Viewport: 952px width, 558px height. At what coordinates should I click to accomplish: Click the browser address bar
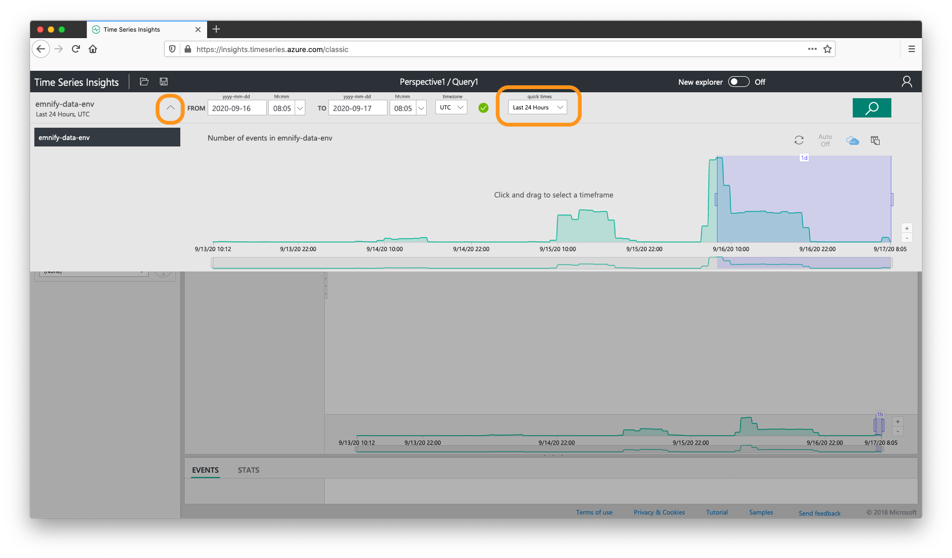499,49
